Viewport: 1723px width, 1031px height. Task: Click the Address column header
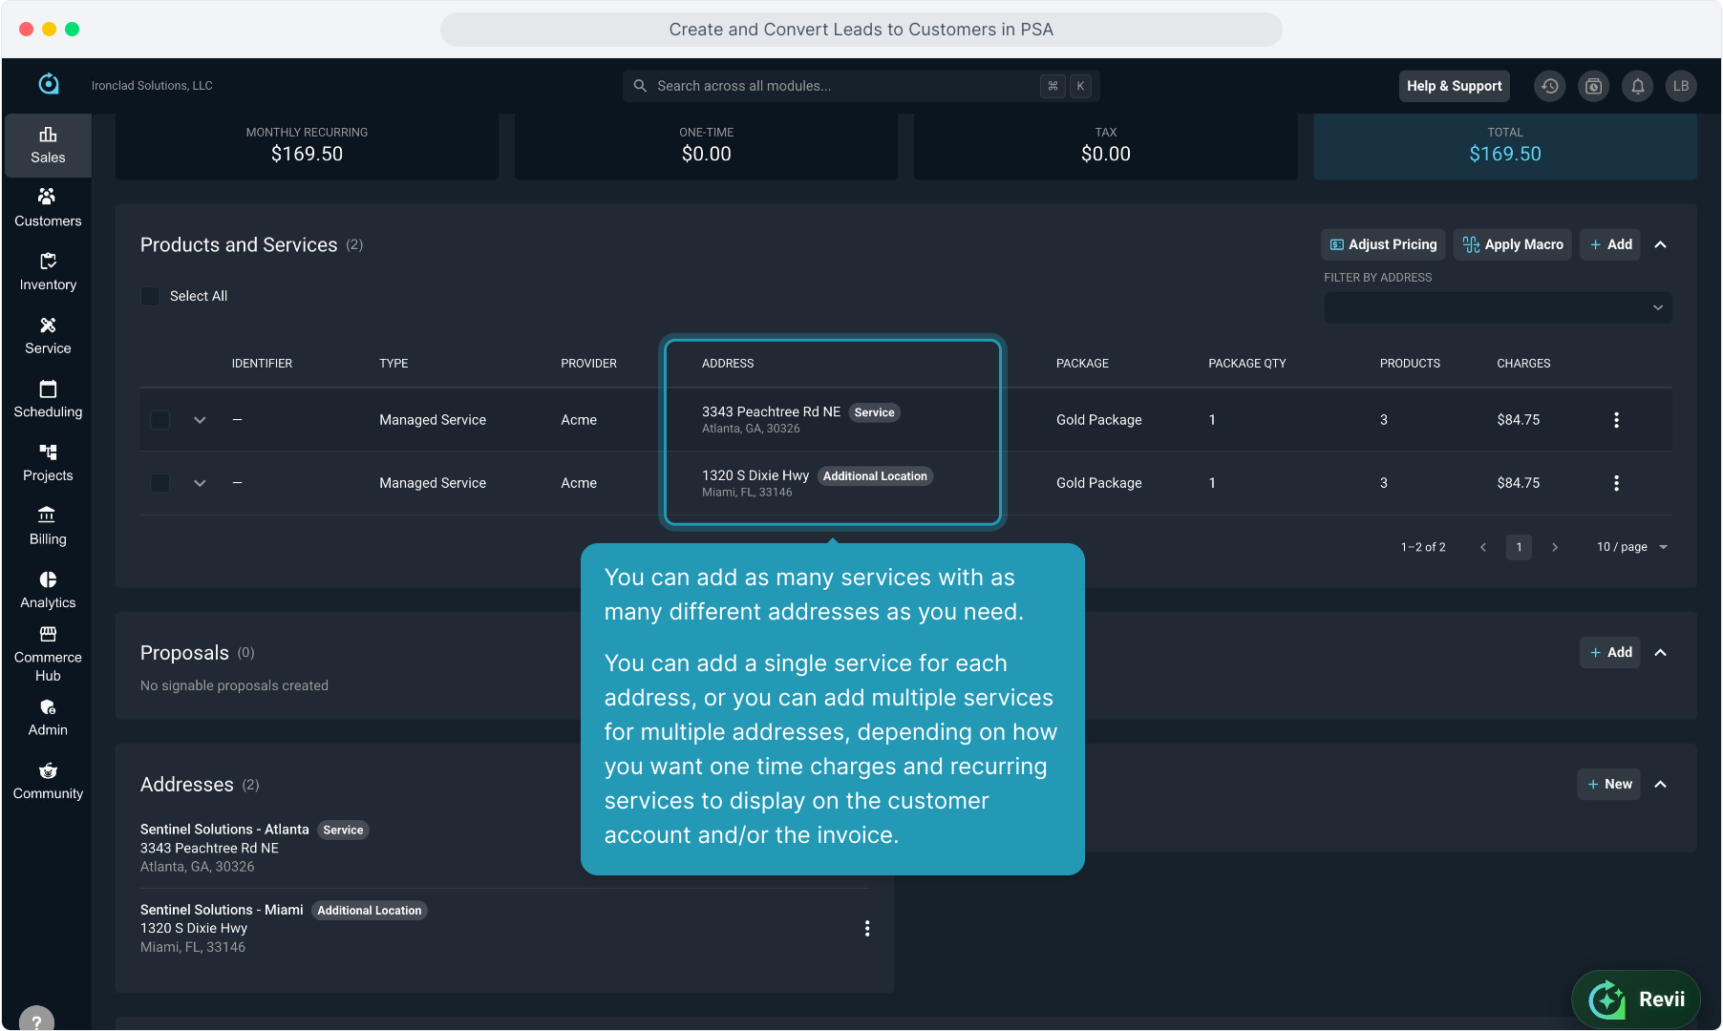pos(728,364)
